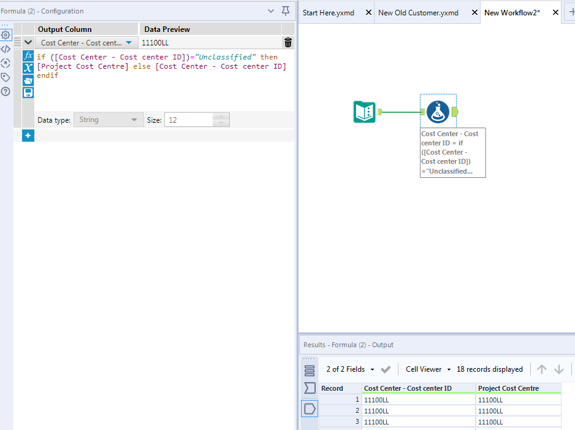This screenshot has height=430, width=575.
Task: Click the hexagon data view icon in Results panel
Action: point(310,409)
